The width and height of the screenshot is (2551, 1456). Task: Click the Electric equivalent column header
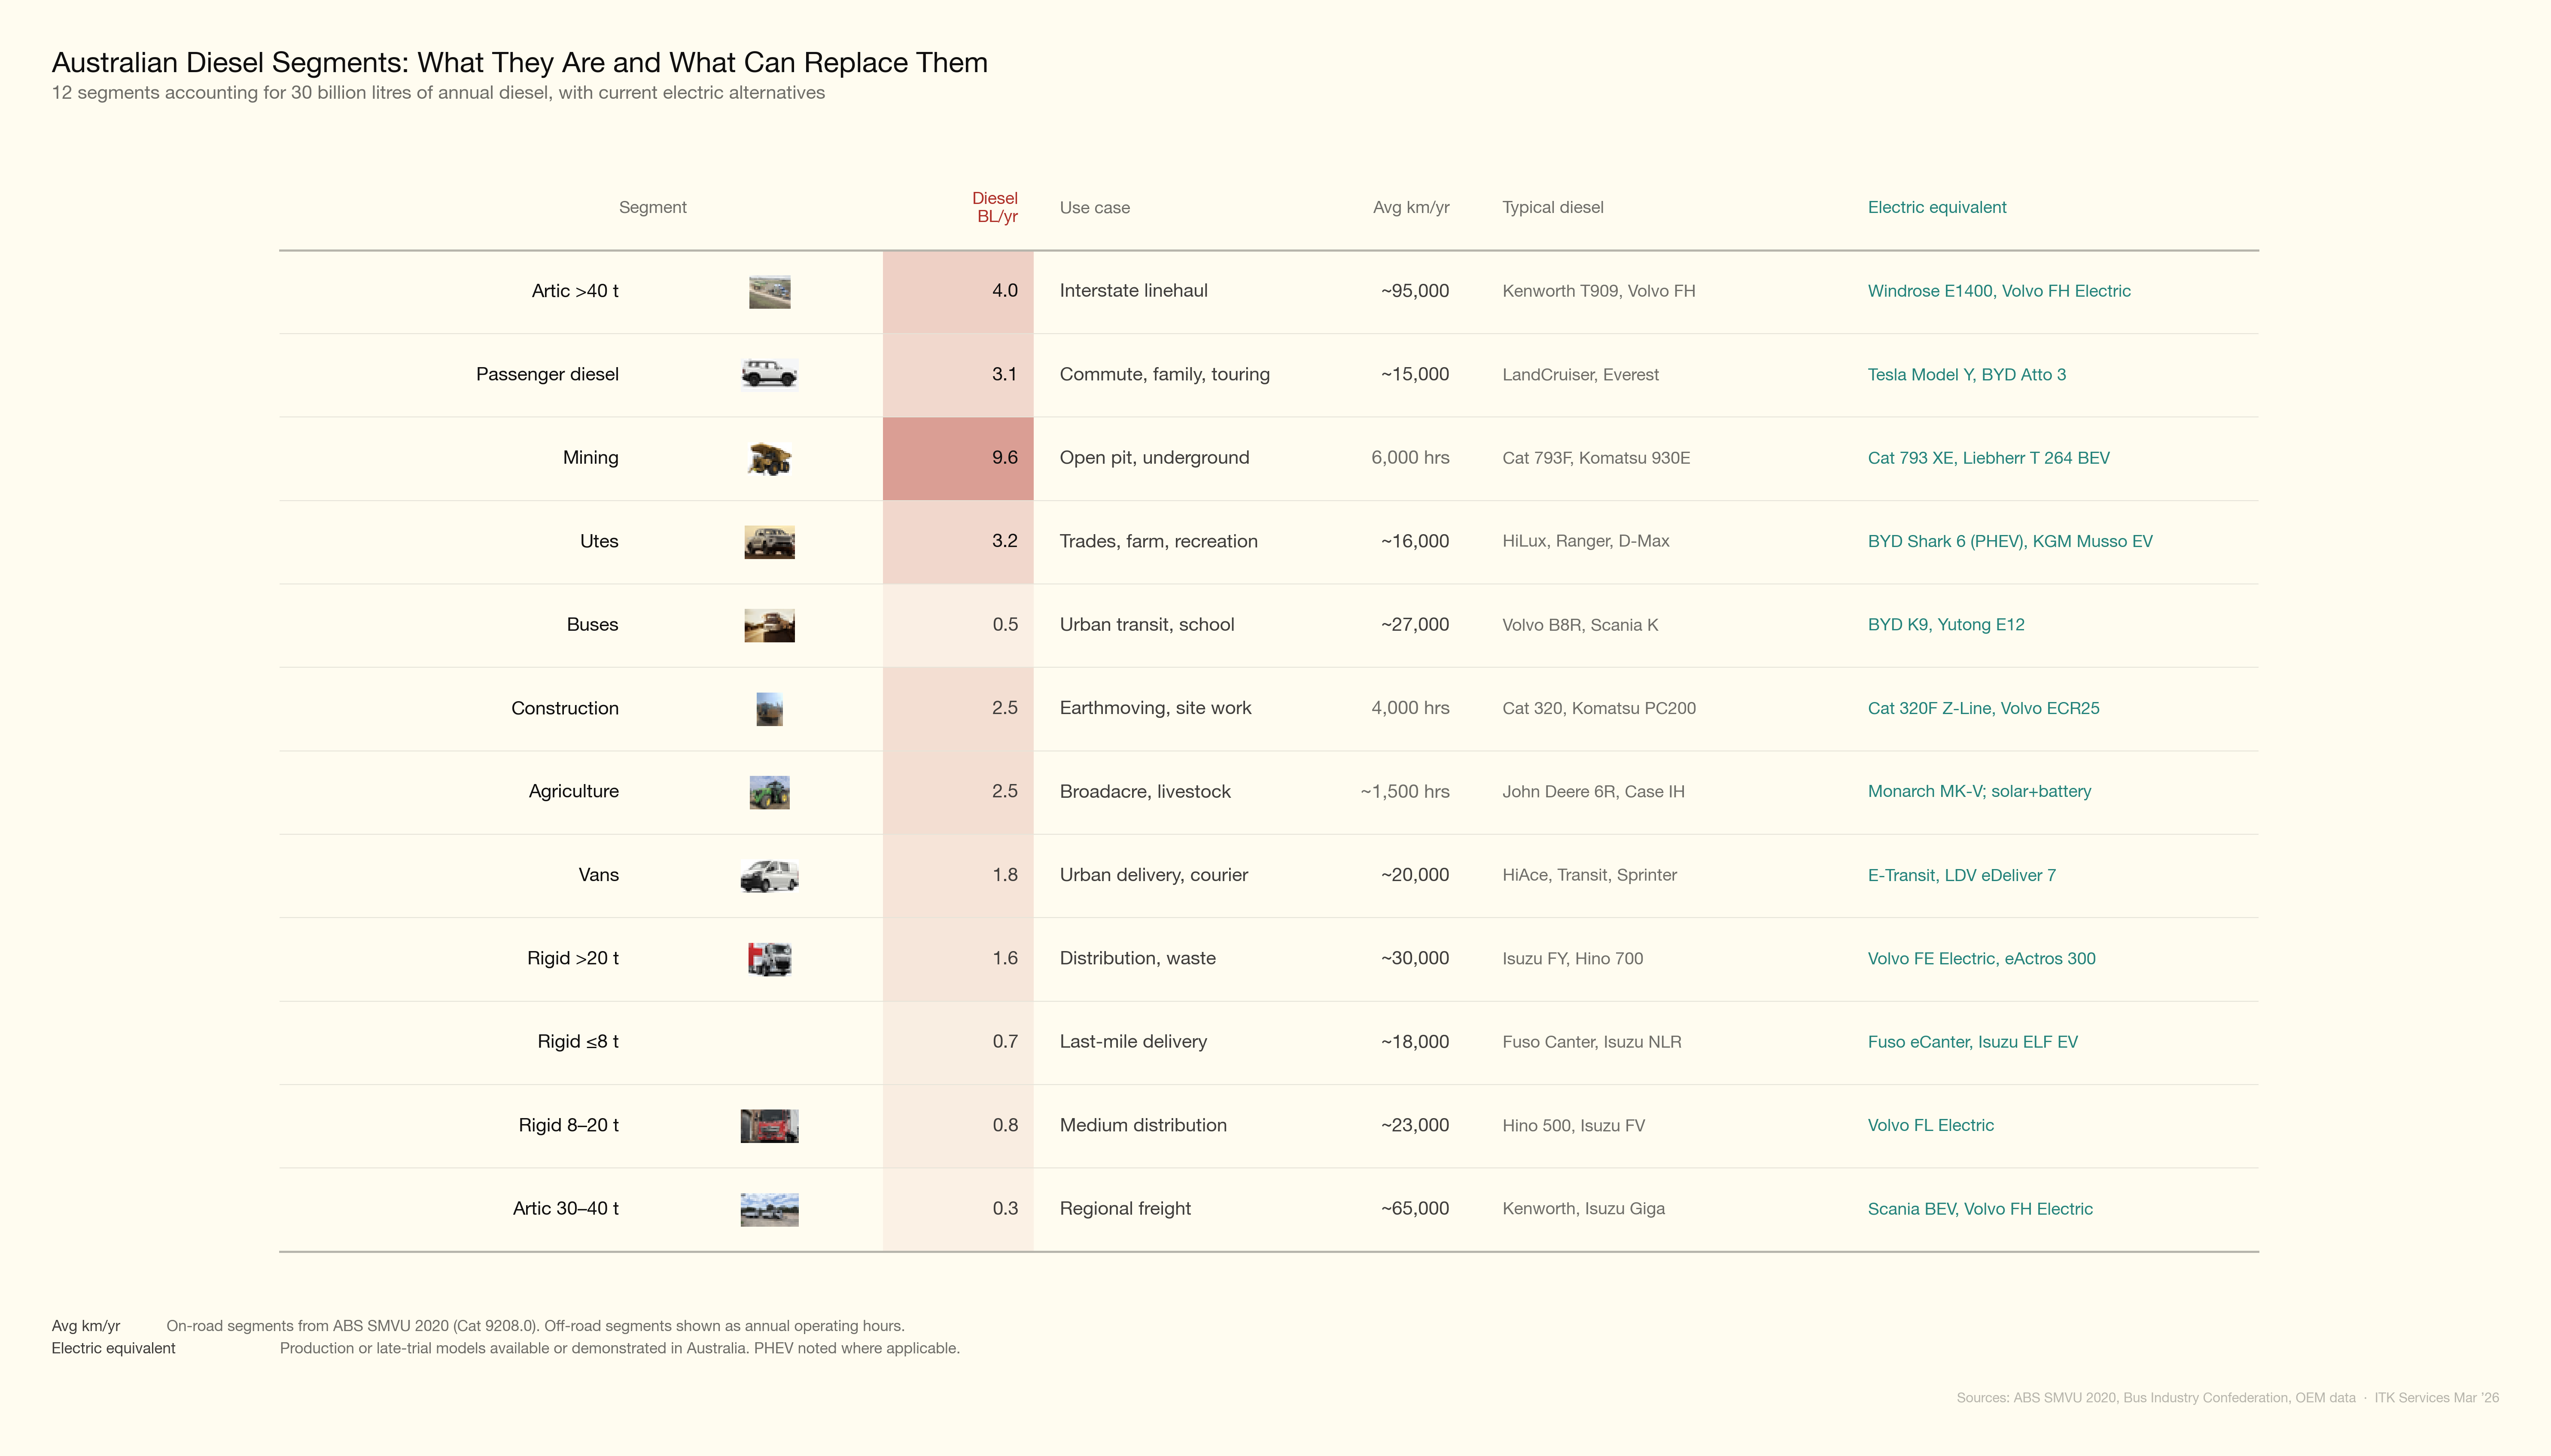click(x=1936, y=207)
